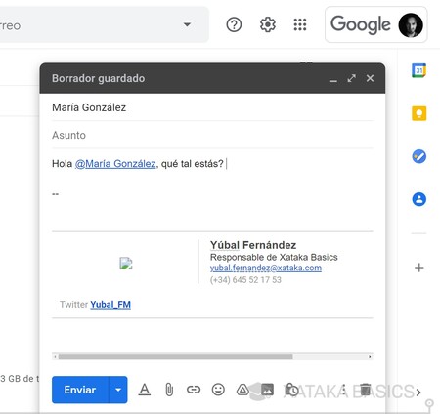Open Google Calendar side panel icon
Viewport: 440px width, 414px height.
click(419, 70)
